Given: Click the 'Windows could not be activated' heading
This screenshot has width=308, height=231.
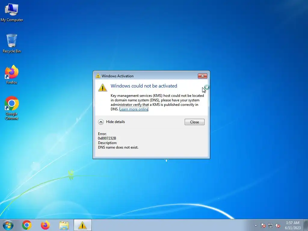Looking at the screenshot, I should point(144,86).
